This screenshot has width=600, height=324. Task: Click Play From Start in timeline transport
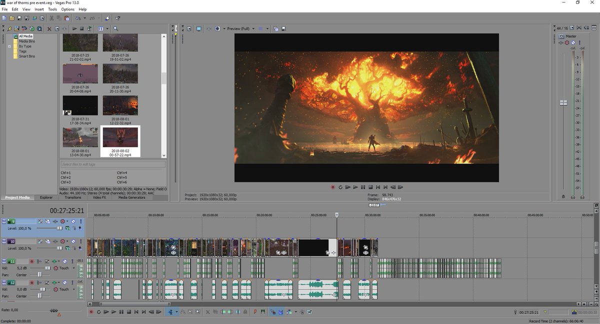click(x=106, y=312)
